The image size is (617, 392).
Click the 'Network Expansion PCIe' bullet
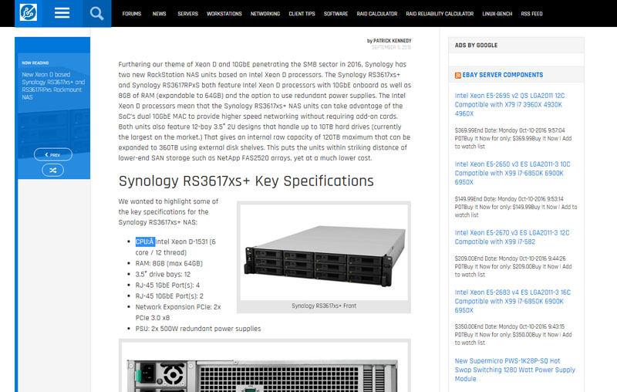pyautogui.click(x=178, y=312)
